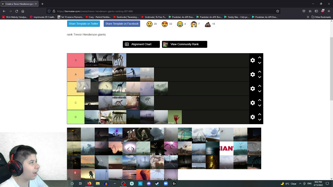Click the green D tier label

(76, 117)
